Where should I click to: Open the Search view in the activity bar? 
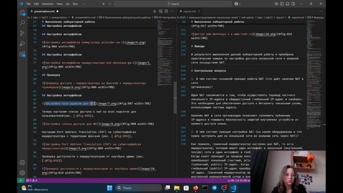coord(23,23)
